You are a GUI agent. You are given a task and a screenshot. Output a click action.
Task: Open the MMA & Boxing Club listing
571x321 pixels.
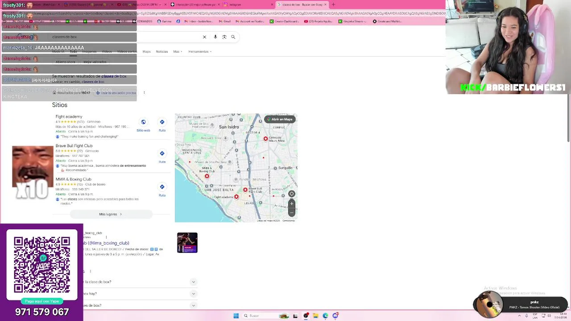point(74,179)
